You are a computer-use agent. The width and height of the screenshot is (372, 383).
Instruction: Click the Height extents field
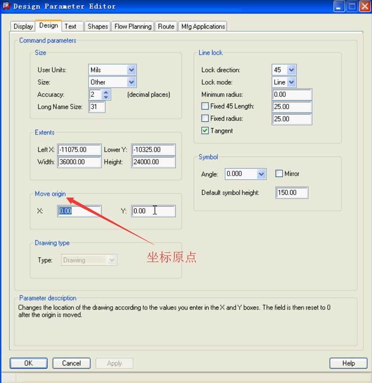153,162
